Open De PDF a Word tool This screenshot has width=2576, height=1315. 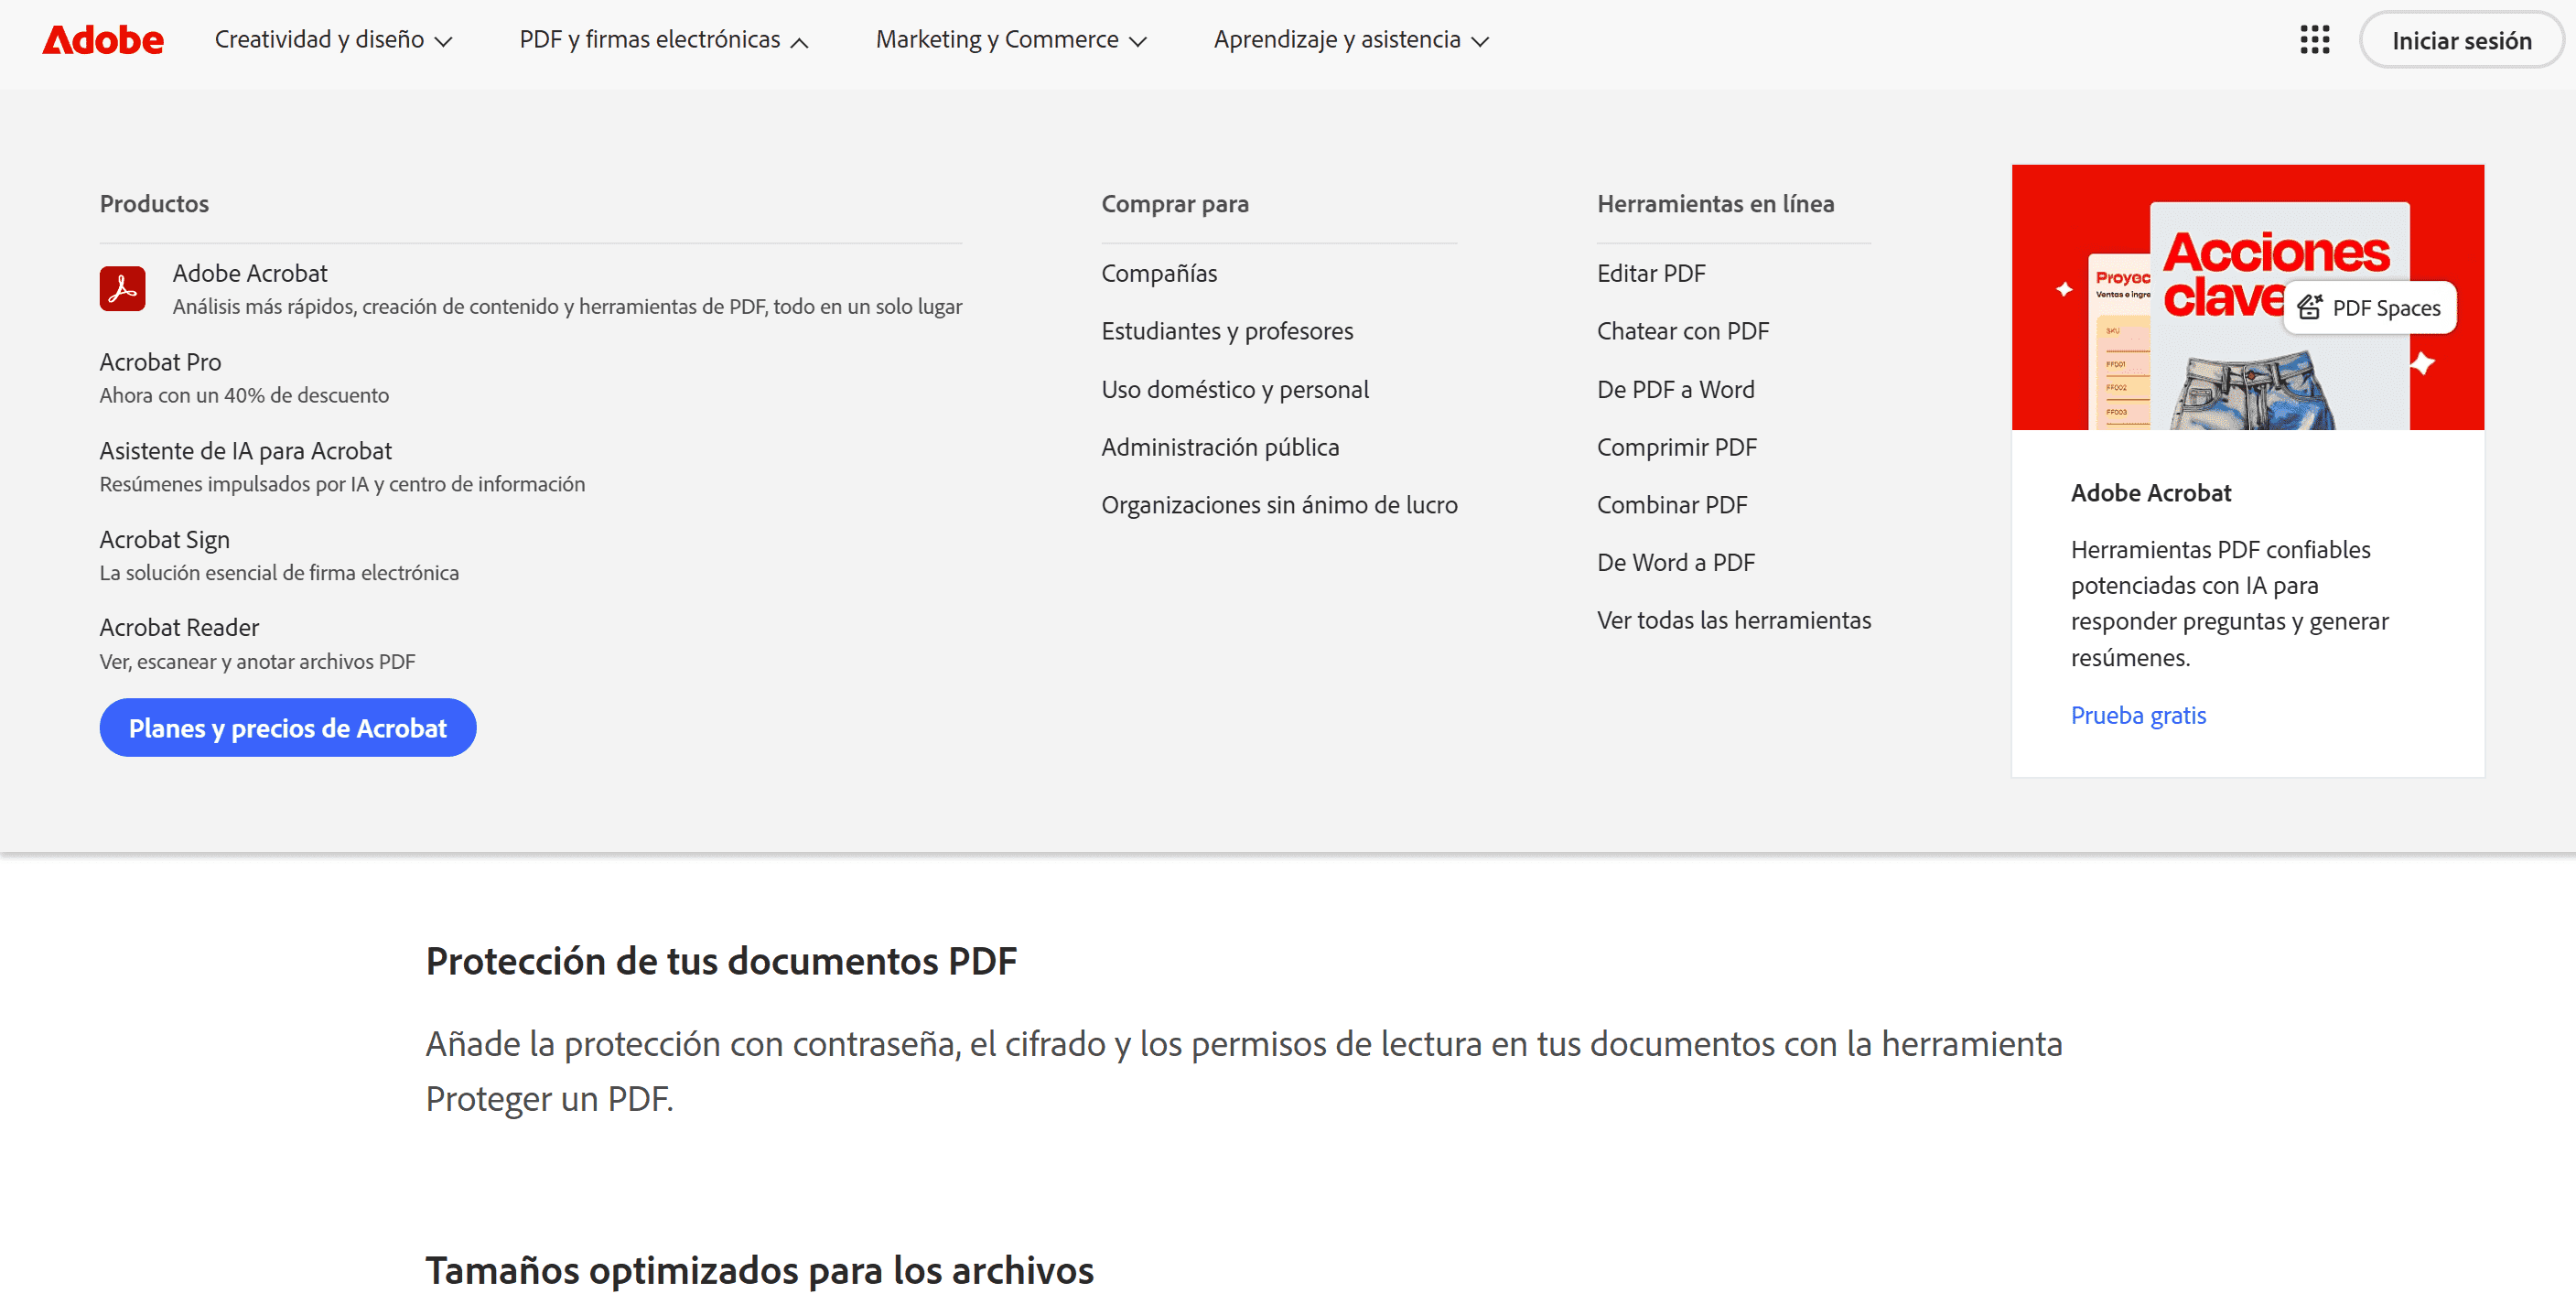(x=1676, y=389)
